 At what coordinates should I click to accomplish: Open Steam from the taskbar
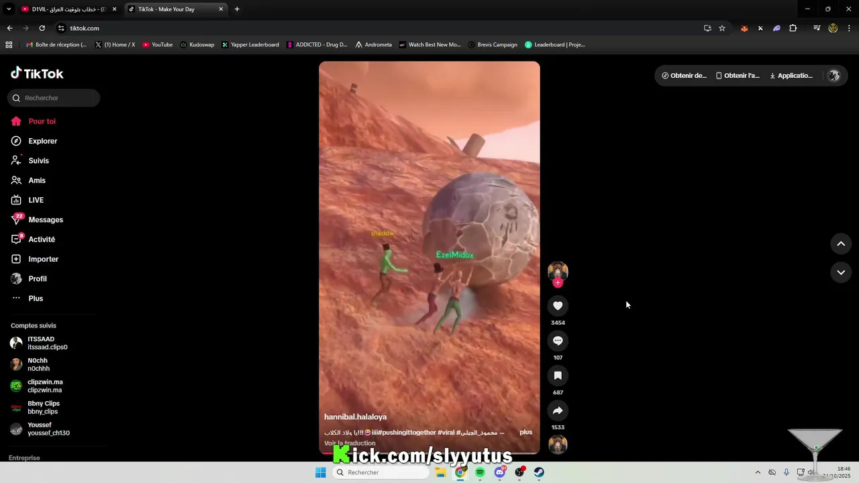[x=539, y=472]
